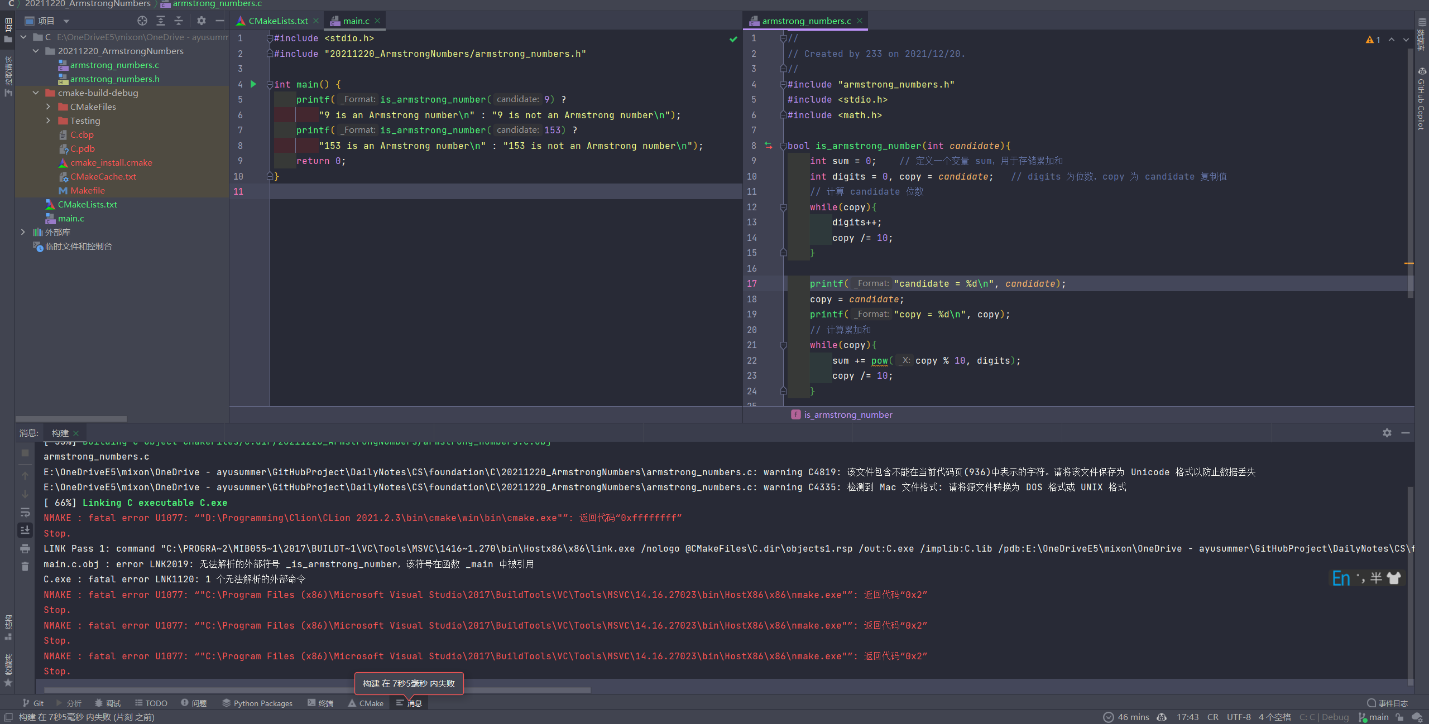Viewport: 1429px width, 724px height.
Task: Fold the while loop at line 12
Action: [783, 207]
